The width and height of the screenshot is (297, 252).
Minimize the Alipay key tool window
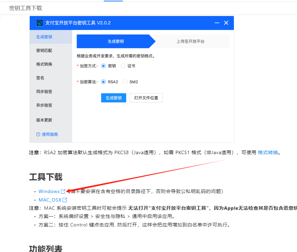point(217,23)
